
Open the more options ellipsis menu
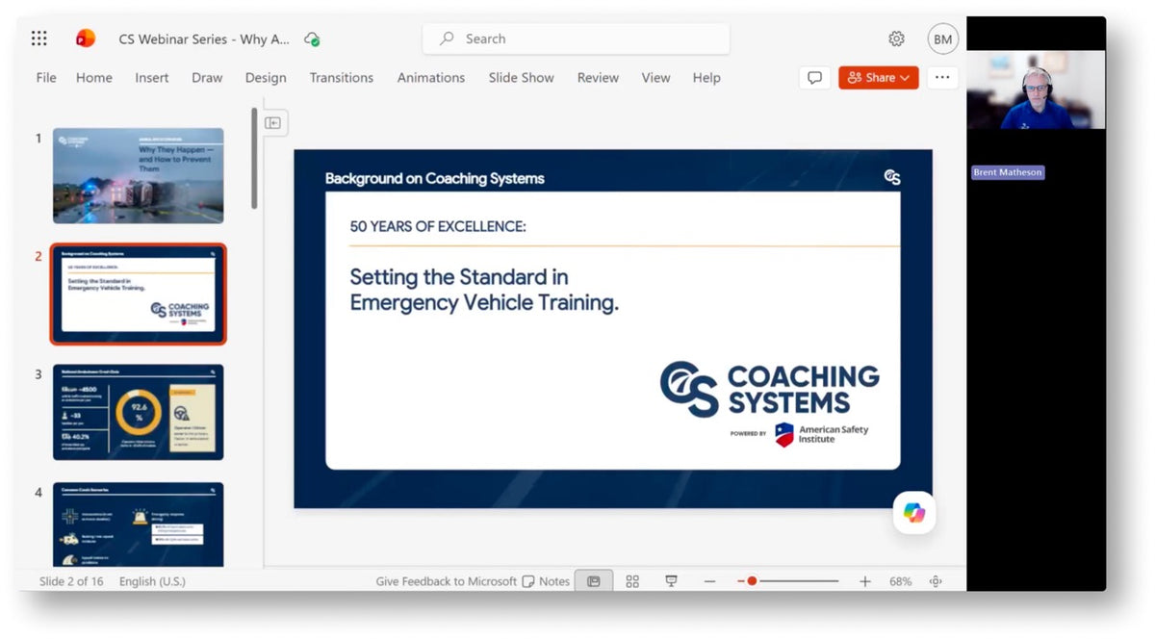click(942, 78)
